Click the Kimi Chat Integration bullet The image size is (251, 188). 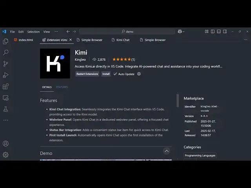107,112
